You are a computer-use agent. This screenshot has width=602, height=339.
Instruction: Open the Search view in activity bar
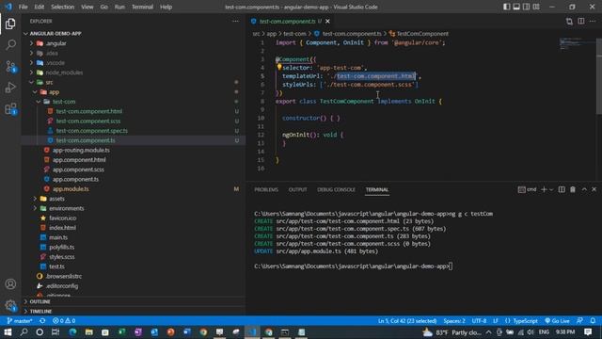click(x=10, y=44)
